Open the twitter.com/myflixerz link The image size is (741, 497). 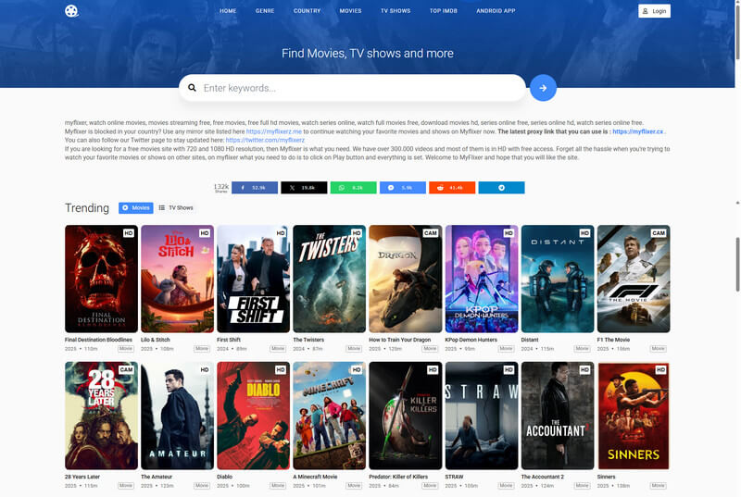click(x=265, y=140)
